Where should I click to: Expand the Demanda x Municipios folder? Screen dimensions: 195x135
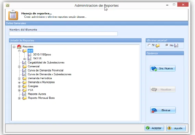click(x=19, y=82)
